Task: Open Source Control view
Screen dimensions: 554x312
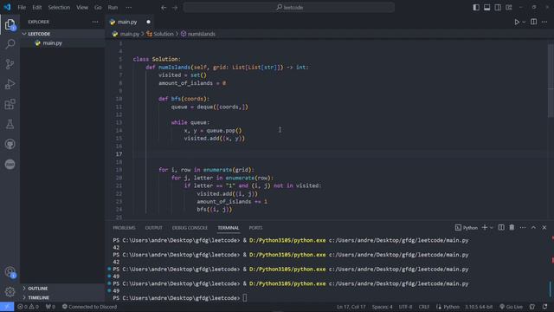Action: 10,63
